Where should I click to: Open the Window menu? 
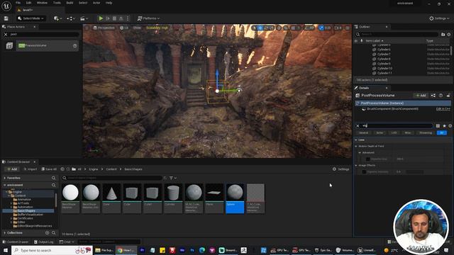pos(42,3)
